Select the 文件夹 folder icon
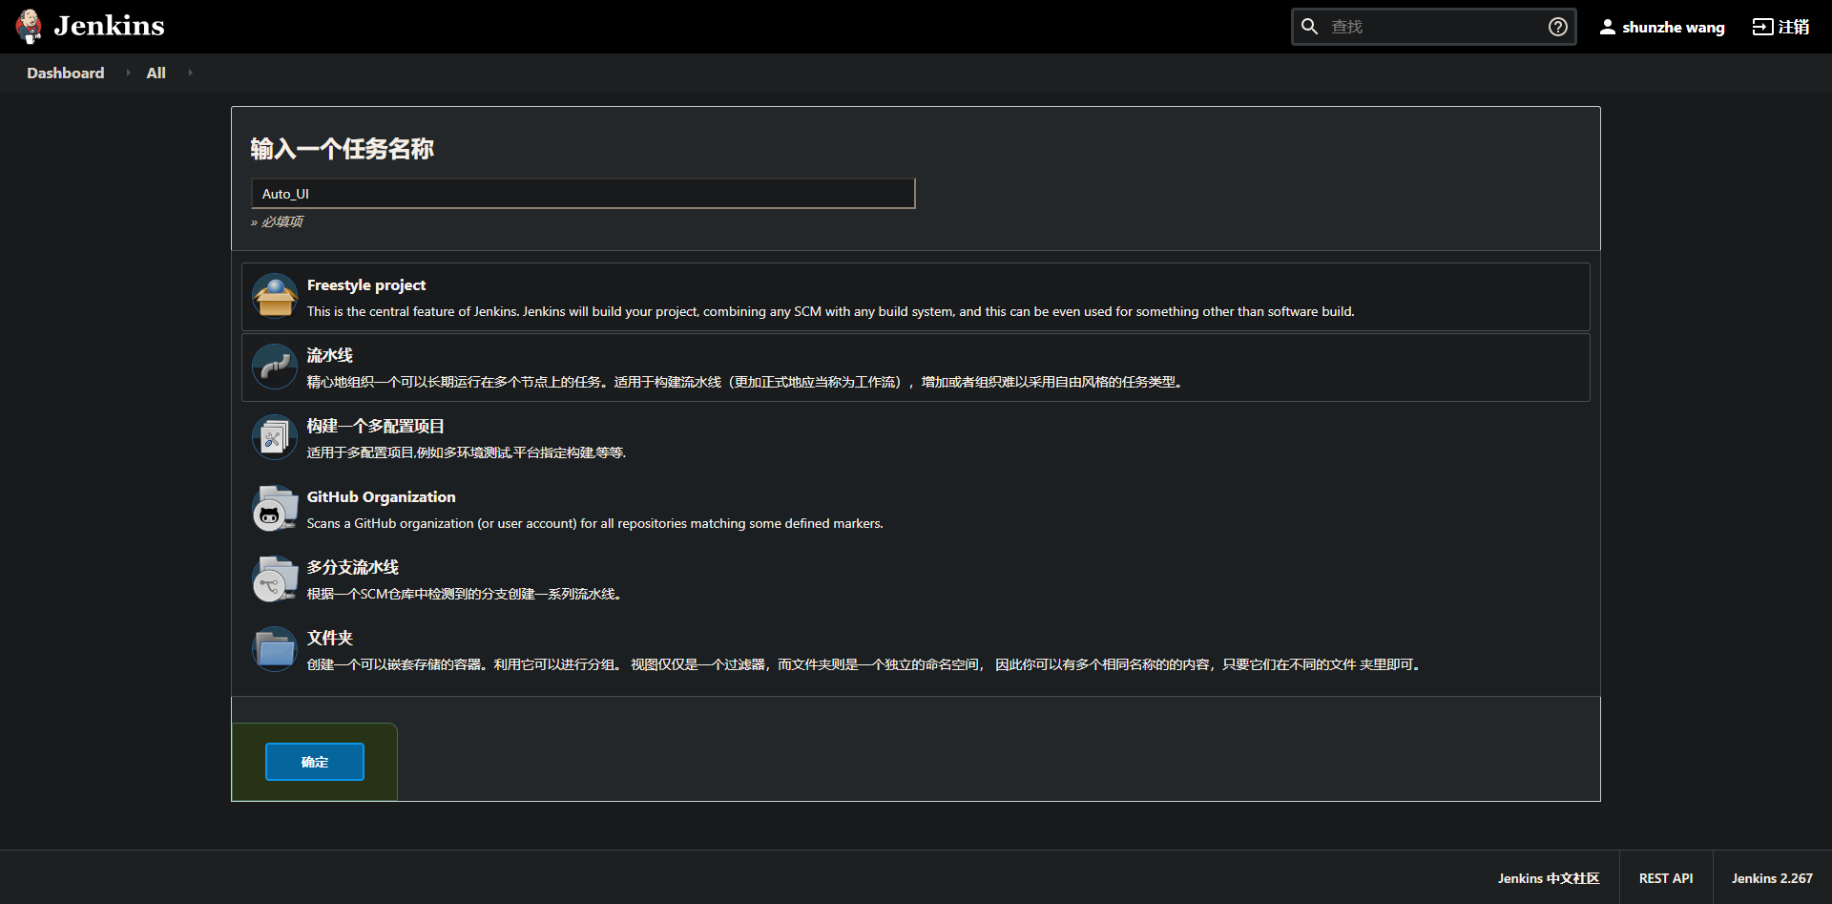1832x904 pixels. [x=275, y=650]
